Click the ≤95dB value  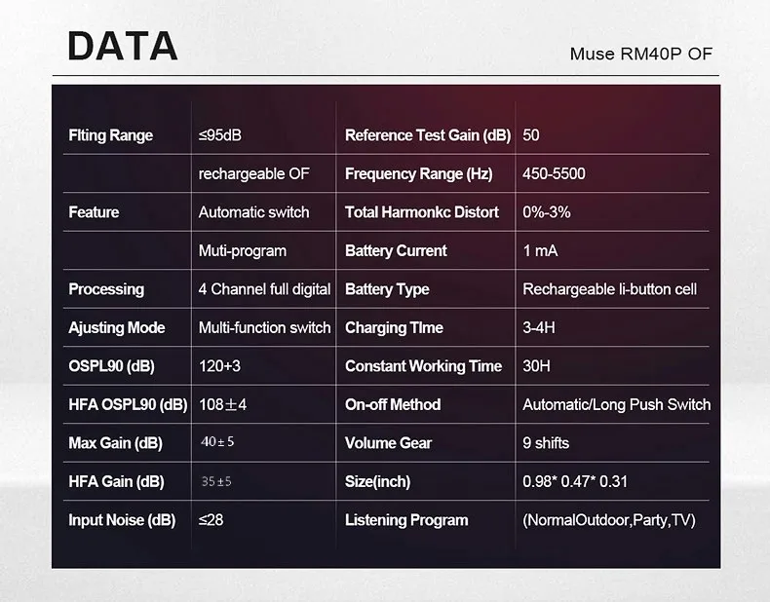pyautogui.click(x=220, y=135)
